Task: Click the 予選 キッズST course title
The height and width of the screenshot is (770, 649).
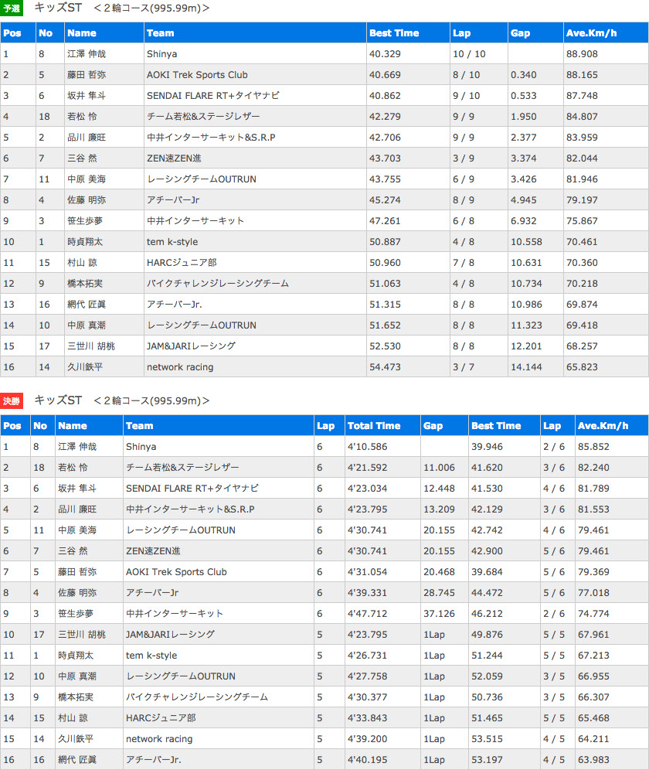Action: 122,8
